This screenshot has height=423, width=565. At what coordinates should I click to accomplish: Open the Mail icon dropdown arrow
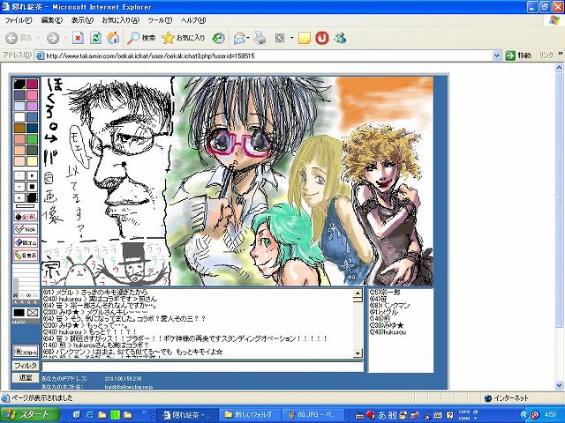click(x=248, y=38)
